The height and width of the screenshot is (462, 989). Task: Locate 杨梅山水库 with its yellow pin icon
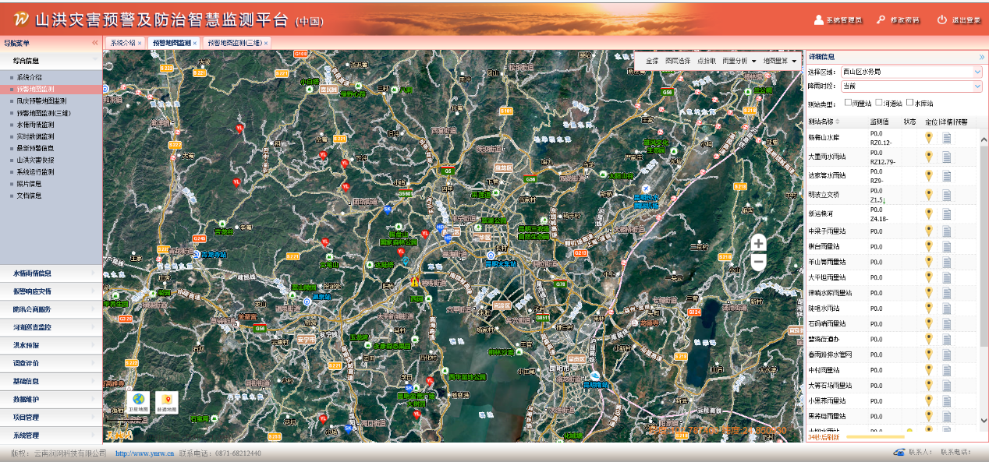[x=928, y=138]
